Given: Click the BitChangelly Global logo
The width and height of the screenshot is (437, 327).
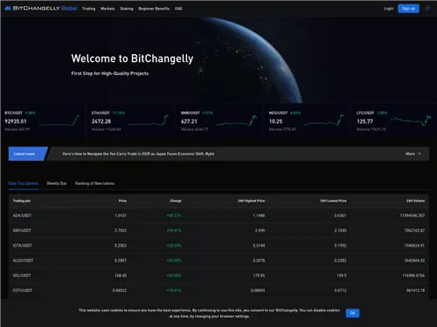Looking at the screenshot, I should (x=41, y=9).
